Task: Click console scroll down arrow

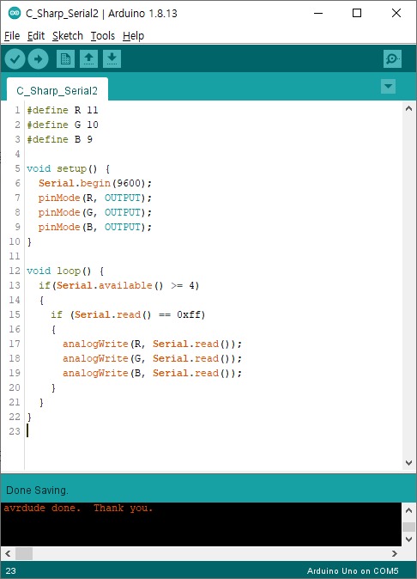Action: coord(408,539)
